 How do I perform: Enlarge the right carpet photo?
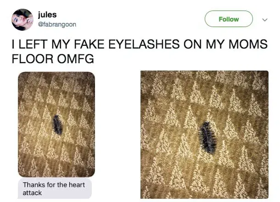click(204, 135)
